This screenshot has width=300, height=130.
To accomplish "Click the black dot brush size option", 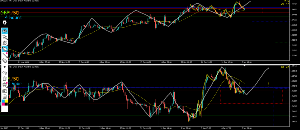I will (5, 67).
